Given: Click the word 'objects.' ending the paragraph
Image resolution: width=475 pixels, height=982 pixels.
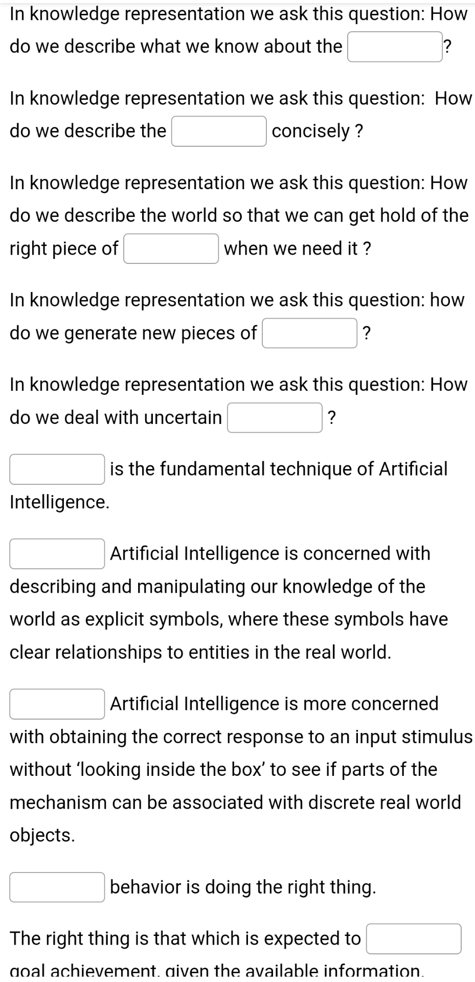Looking at the screenshot, I should click(x=42, y=835).
